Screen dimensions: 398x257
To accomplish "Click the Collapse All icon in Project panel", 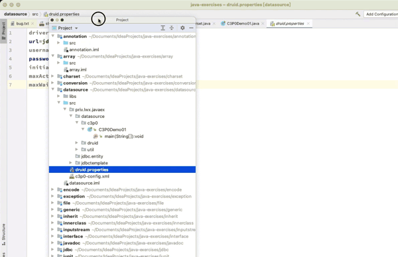I will [172, 28].
